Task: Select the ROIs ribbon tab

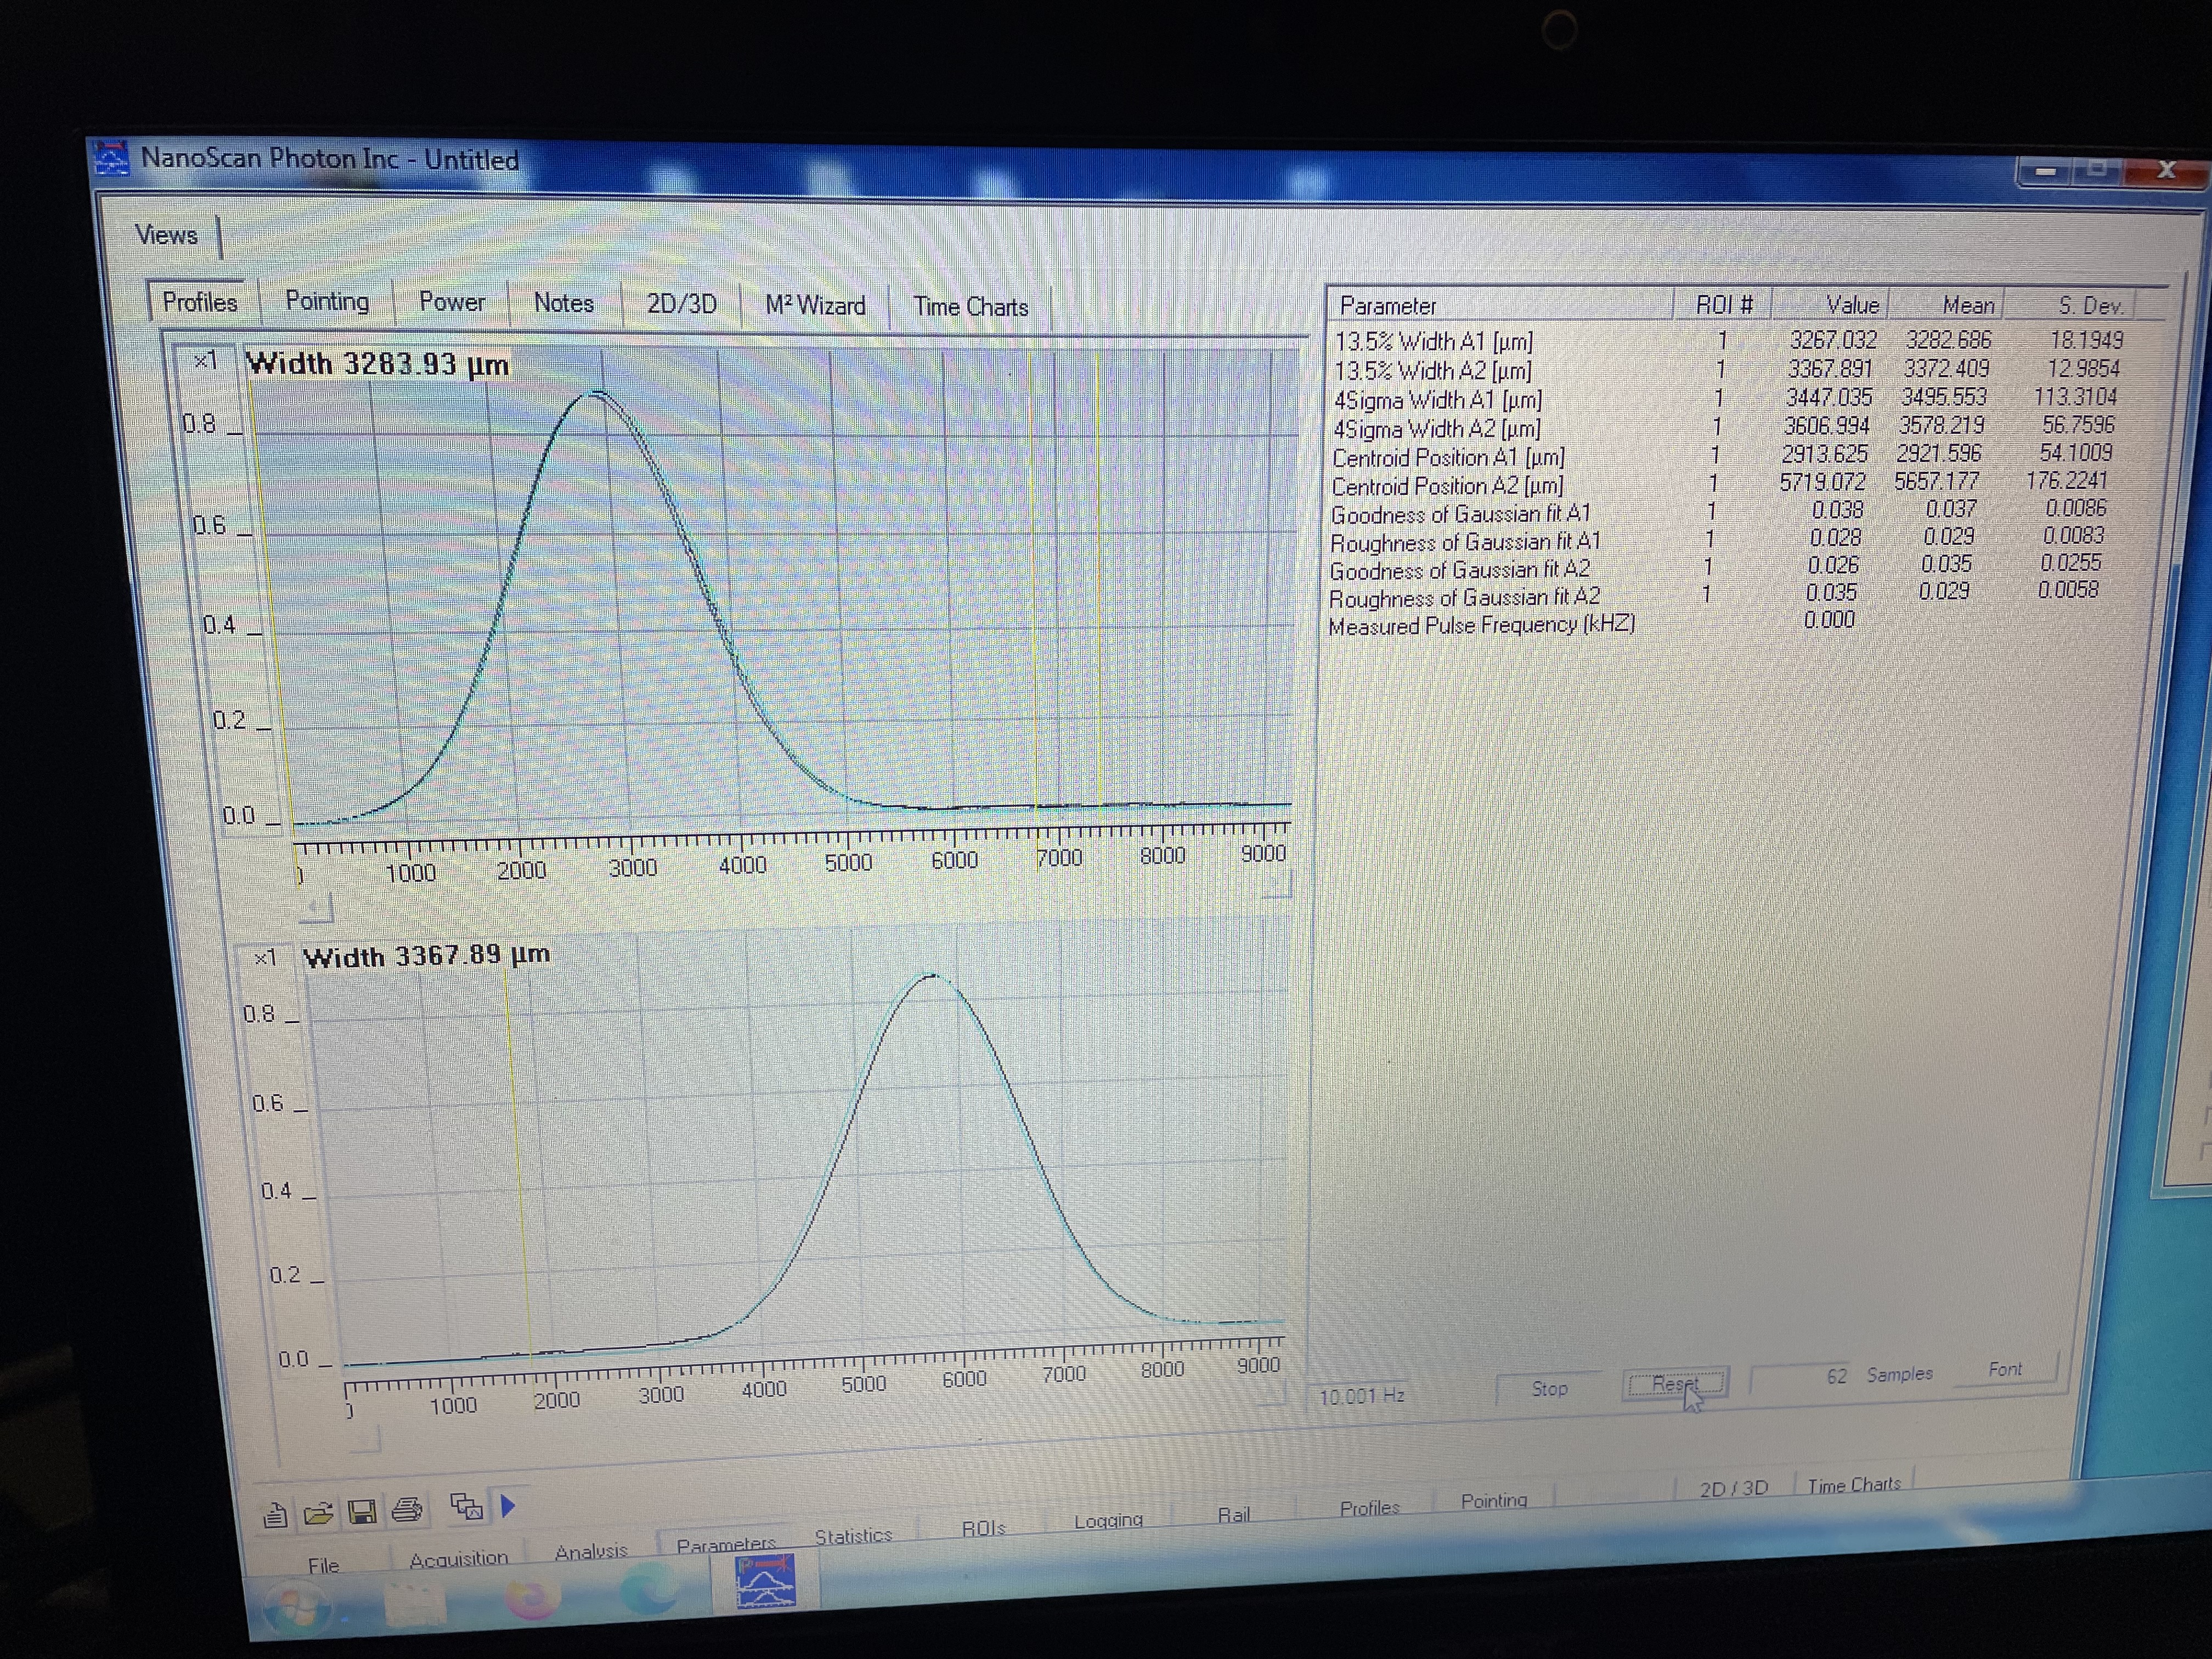Action: click(983, 1528)
